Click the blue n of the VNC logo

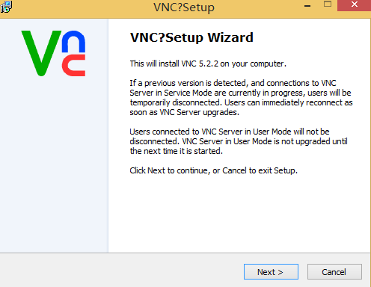[x=73, y=41]
